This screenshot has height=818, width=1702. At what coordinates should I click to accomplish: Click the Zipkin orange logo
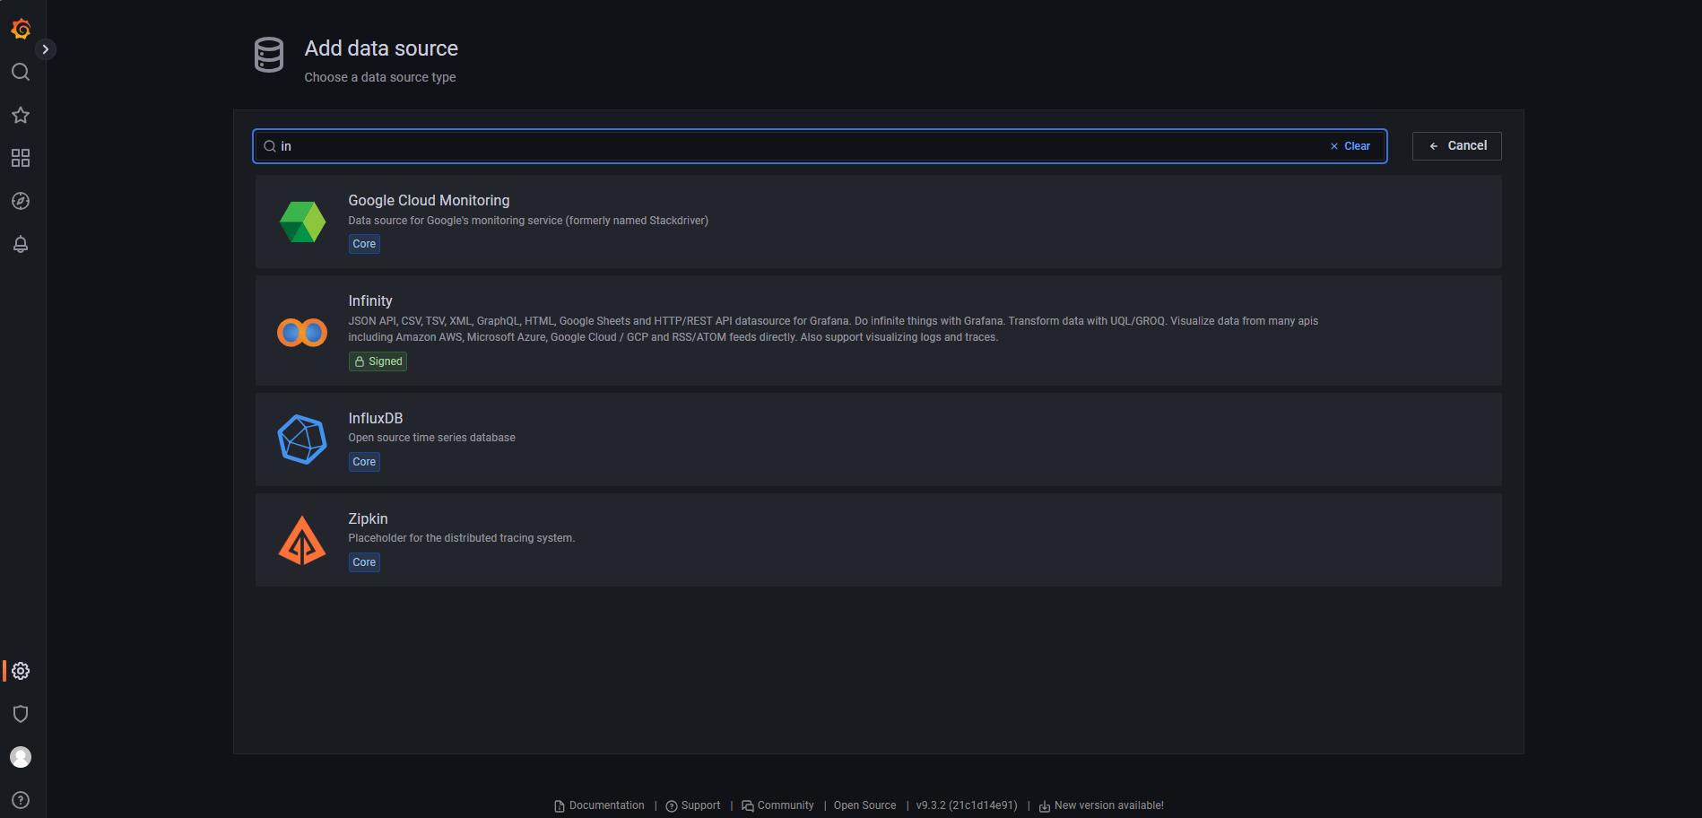coord(302,540)
